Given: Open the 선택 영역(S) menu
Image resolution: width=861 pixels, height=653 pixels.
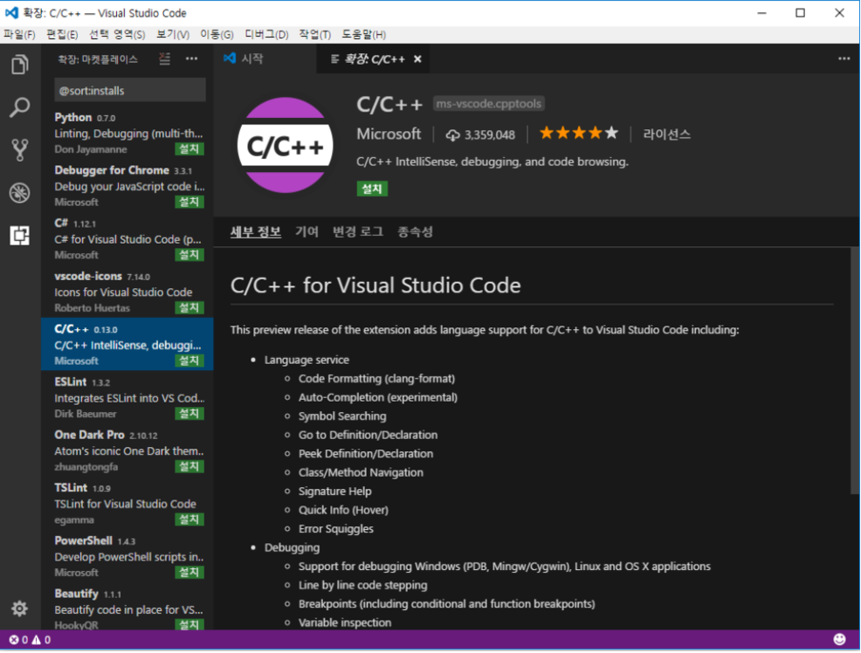Looking at the screenshot, I should click(117, 35).
